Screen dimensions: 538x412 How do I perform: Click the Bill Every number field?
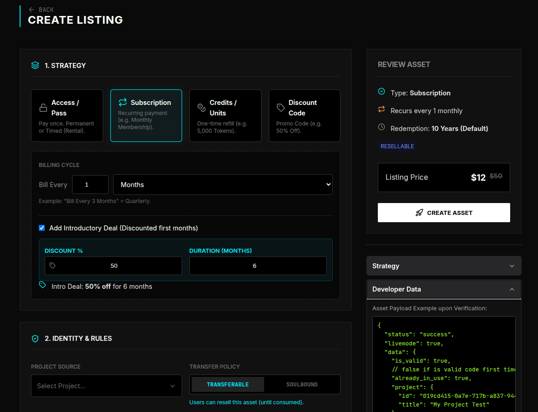pyautogui.click(x=90, y=185)
